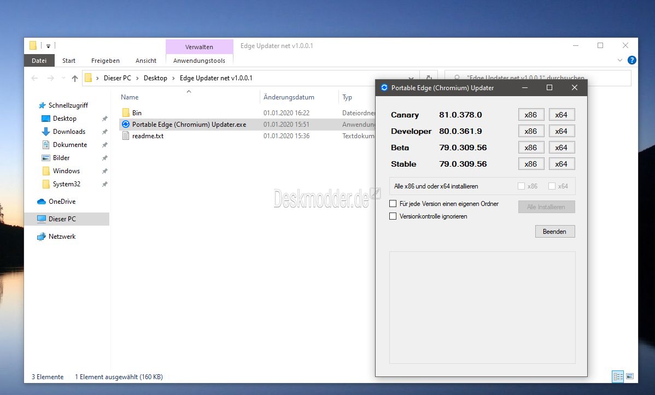Image resolution: width=655 pixels, height=395 pixels.
Task: Download Developer x64 build
Action: coord(561,131)
